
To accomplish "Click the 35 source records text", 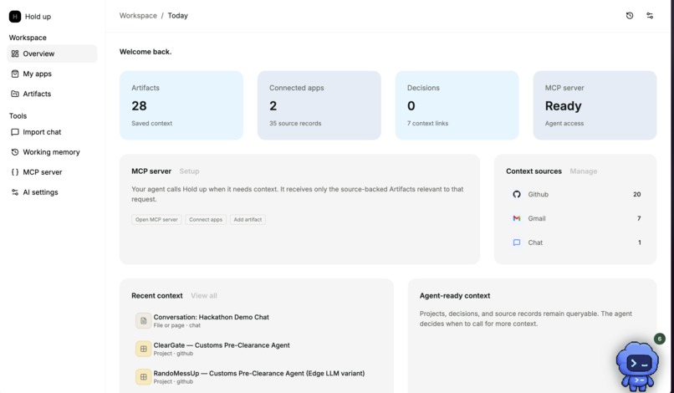I will click(295, 124).
